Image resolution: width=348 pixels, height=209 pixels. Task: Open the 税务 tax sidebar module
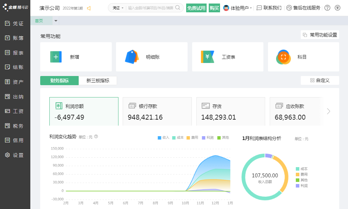[15, 126]
